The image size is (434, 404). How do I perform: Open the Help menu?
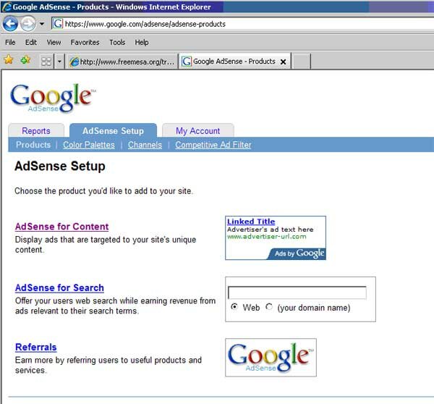(142, 43)
